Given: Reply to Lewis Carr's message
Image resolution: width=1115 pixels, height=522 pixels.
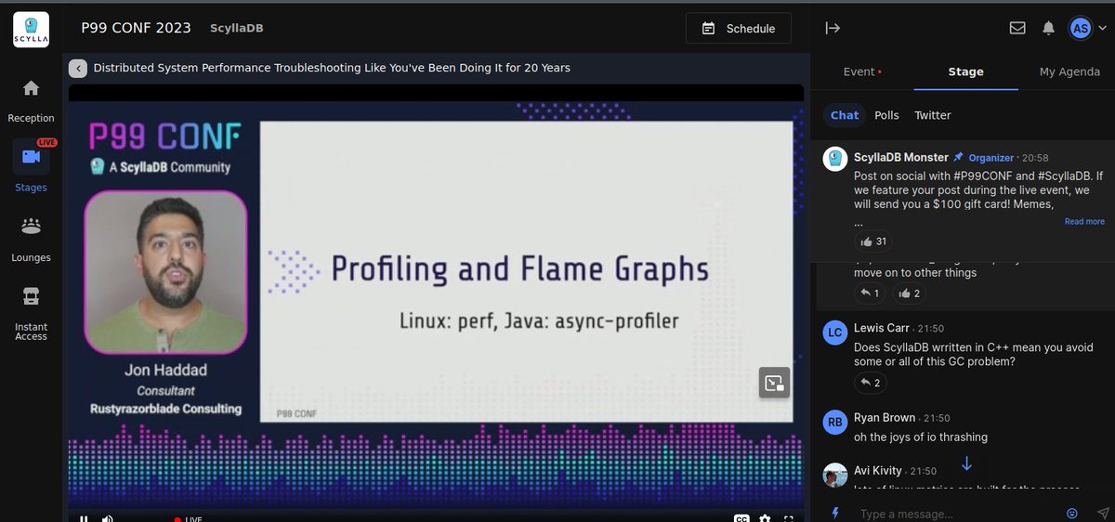Looking at the screenshot, I should 871,383.
